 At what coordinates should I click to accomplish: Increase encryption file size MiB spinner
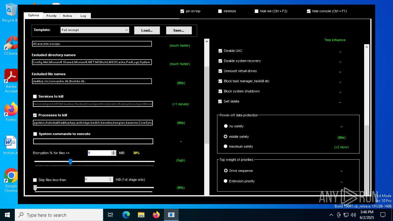pos(114,151)
